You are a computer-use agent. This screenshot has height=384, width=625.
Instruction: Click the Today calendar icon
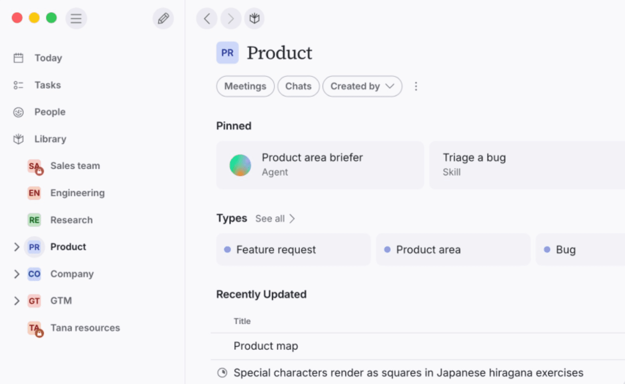coord(18,58)
